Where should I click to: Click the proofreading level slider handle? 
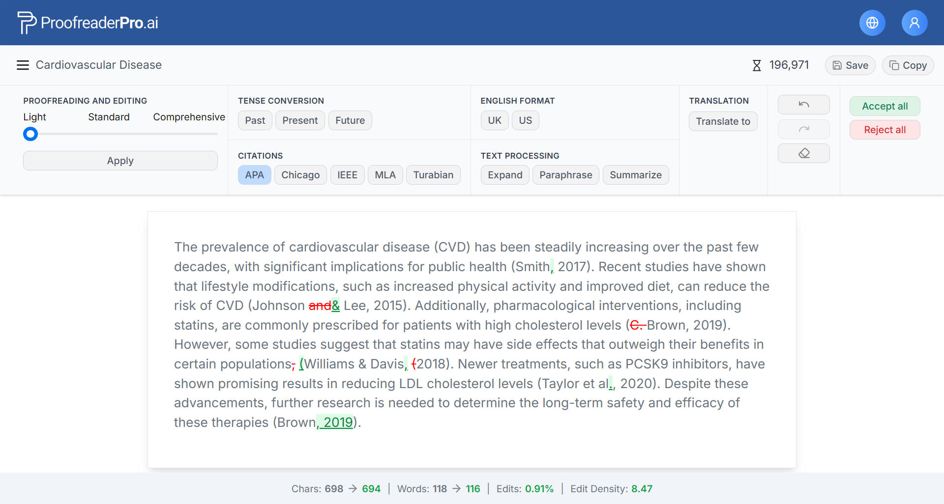[x=30, y=134]
